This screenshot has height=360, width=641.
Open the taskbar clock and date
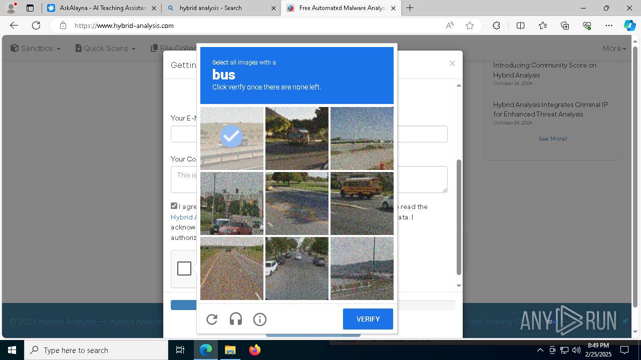(x=598, y=350)
